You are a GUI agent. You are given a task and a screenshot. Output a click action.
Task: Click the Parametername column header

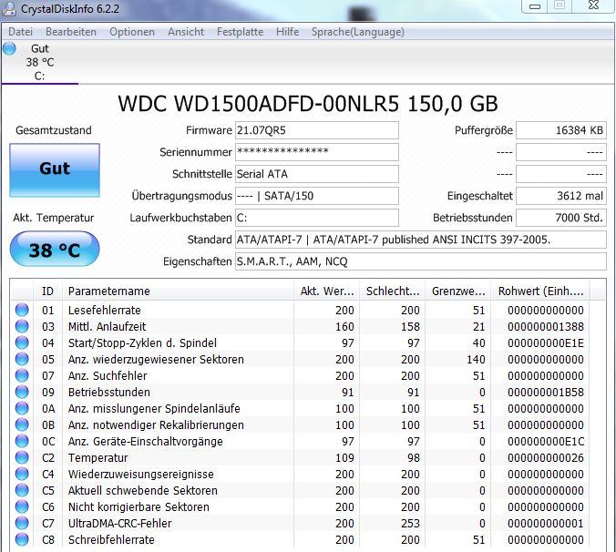pyautogui.click(x=178, y=291)
